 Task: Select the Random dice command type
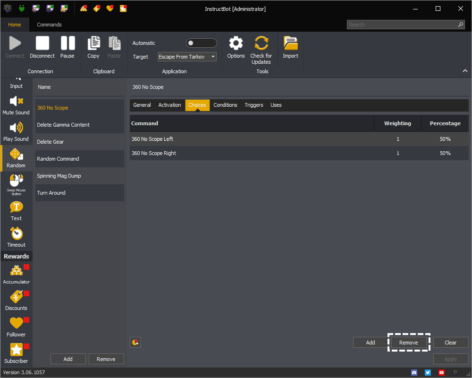[16, 158]
